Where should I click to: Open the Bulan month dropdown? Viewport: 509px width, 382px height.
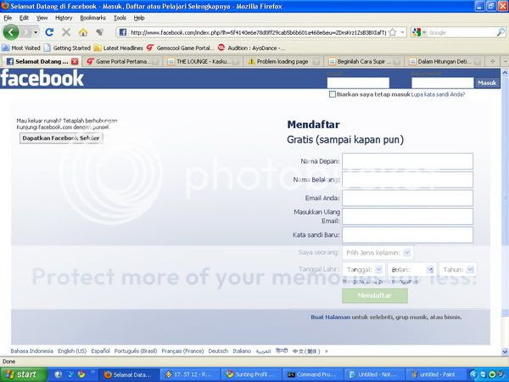[412, 270]
